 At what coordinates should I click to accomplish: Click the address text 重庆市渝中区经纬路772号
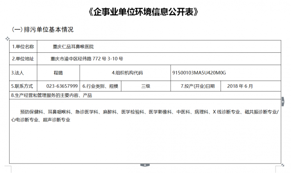(78, 59)
